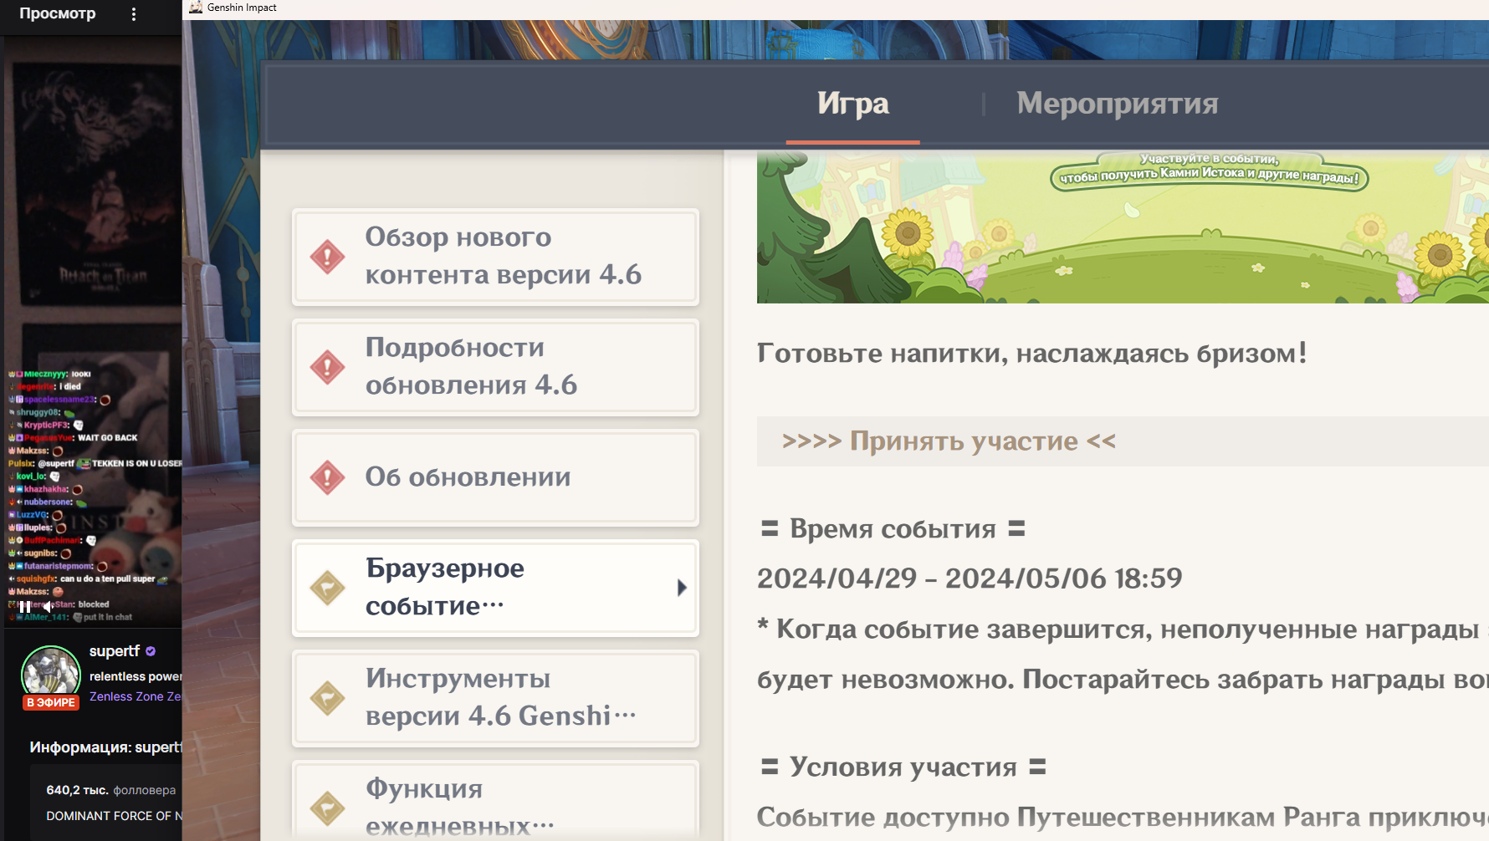Select the Браузерное событие notice
The height and width of the screenshot is (841, 1489).
(495, 588)
